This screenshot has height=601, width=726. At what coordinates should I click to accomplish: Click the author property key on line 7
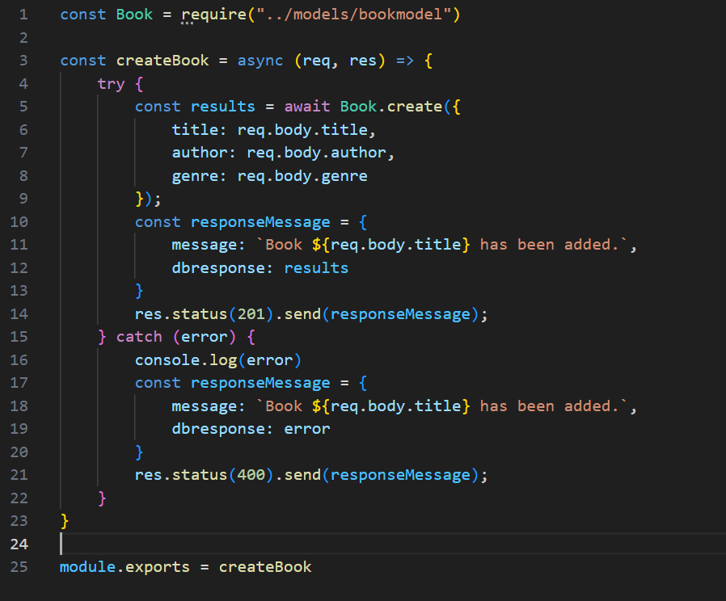200,153
